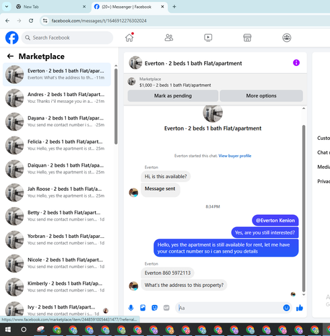Click the microphone voice clip icon
The height and width of the screenshot is (336, 330).
[131, 308]
